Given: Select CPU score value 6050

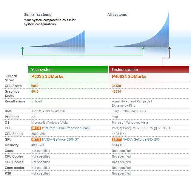Looking at the screenshot, I should click(35, 86).
